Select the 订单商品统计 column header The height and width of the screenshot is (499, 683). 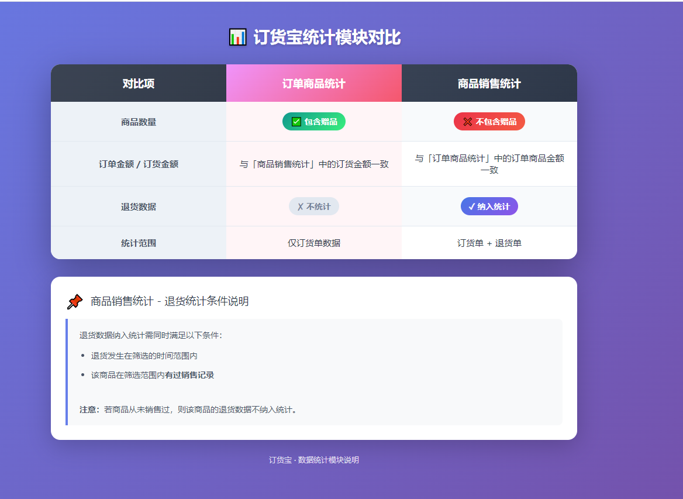[314, 83]
